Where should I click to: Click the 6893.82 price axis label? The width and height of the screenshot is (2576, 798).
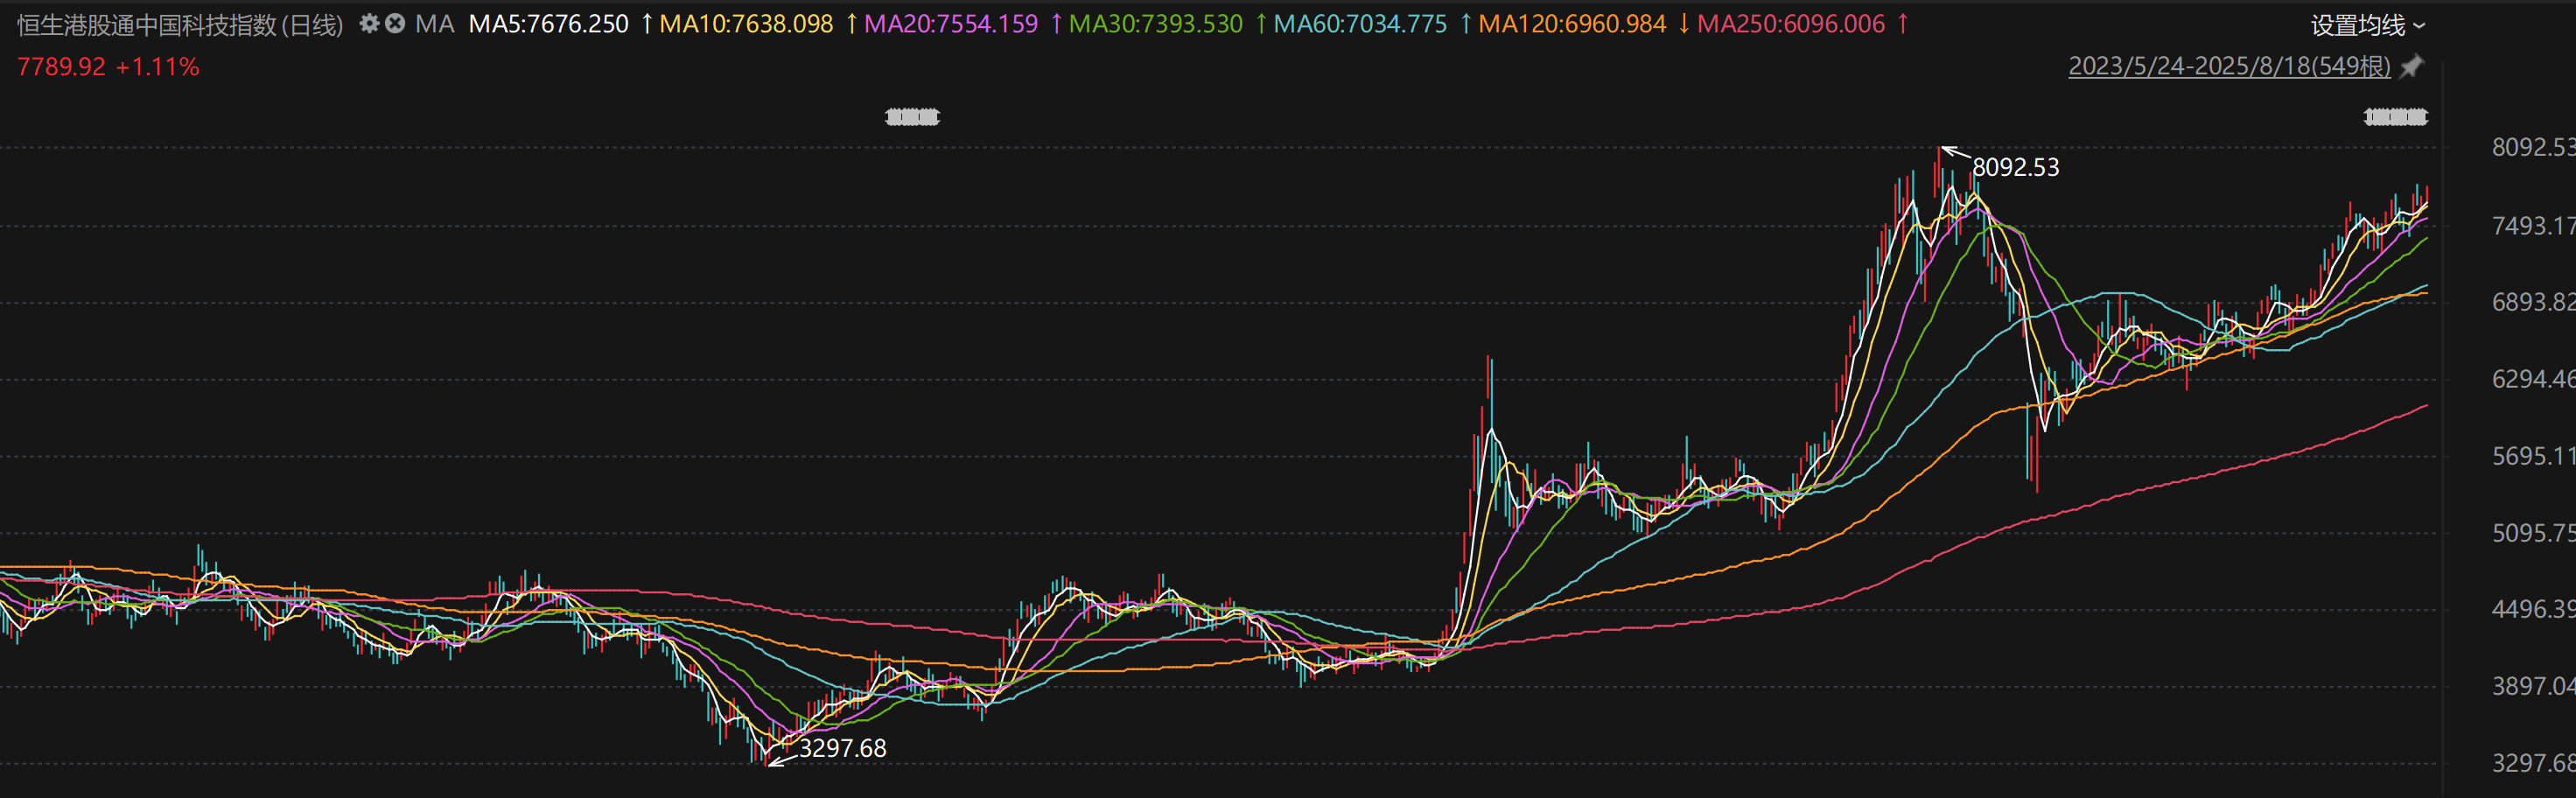tap(2533, 302)
